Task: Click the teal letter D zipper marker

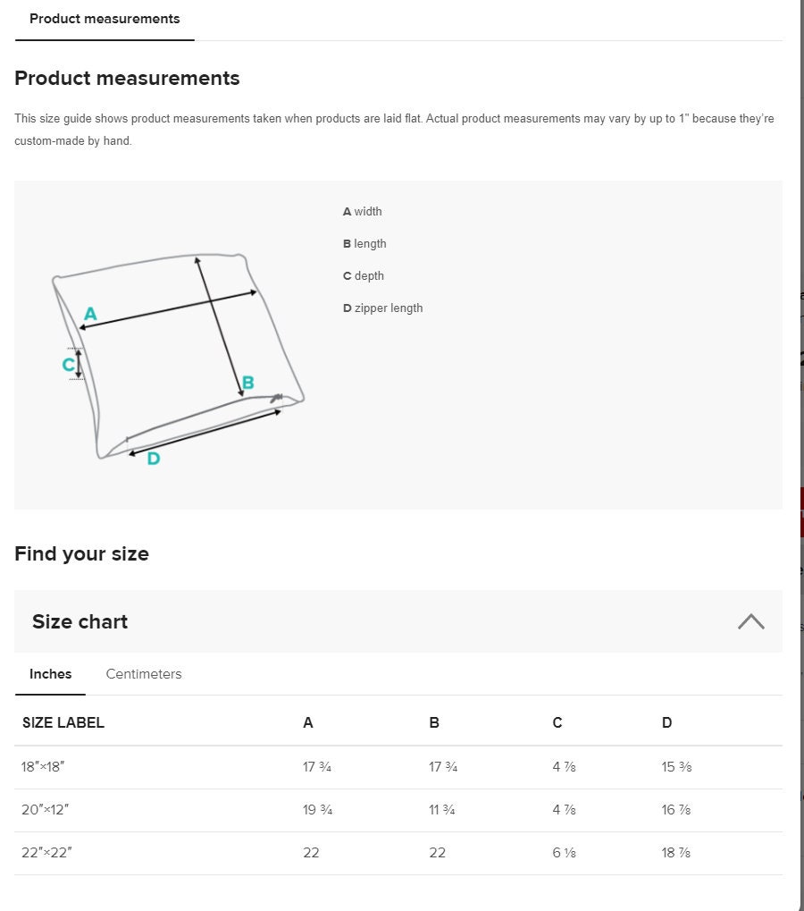Action: pos(154,459)
